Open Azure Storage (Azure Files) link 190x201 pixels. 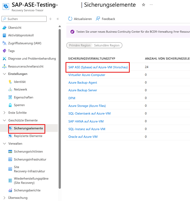(87, 106)
